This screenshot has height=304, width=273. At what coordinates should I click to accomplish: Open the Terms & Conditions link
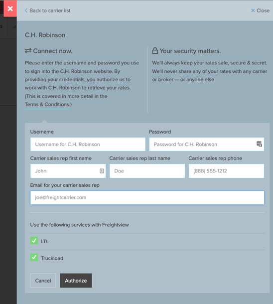47,105
